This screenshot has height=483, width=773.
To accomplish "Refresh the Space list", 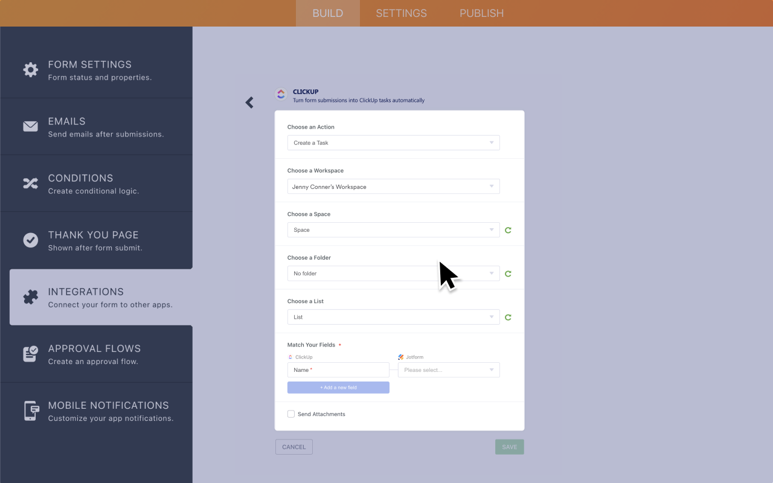I will click(508, 230).
